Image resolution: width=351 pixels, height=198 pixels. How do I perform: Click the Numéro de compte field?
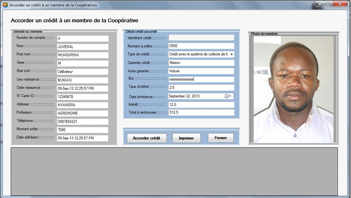click(x=82, y=39)
